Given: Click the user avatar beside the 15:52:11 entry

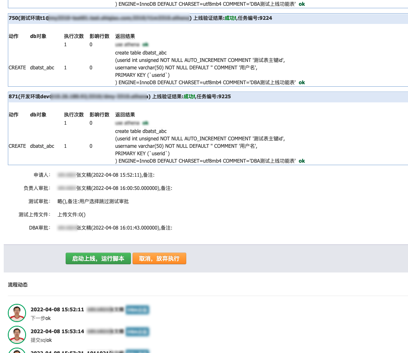Looking at the screenshot, I should click(17, 313).
